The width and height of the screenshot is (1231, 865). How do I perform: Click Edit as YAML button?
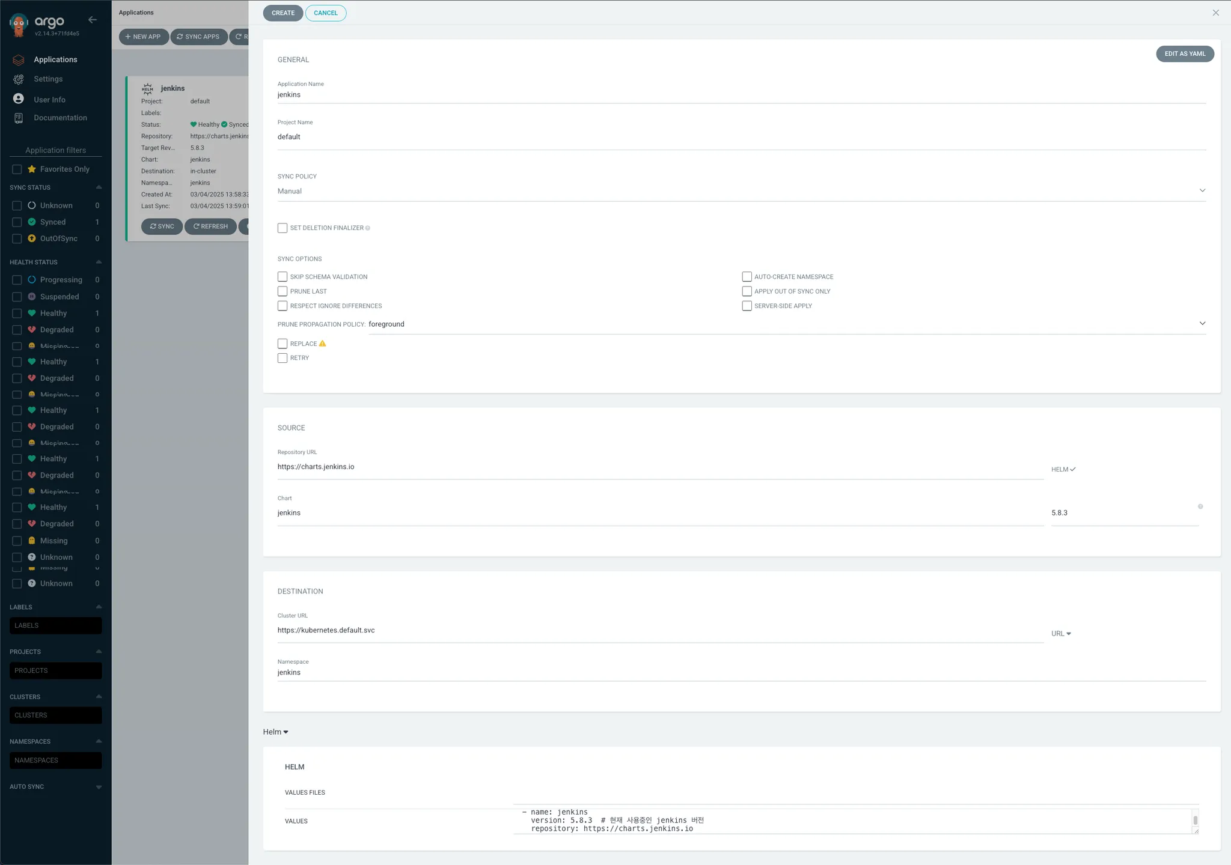(1184, 54)
